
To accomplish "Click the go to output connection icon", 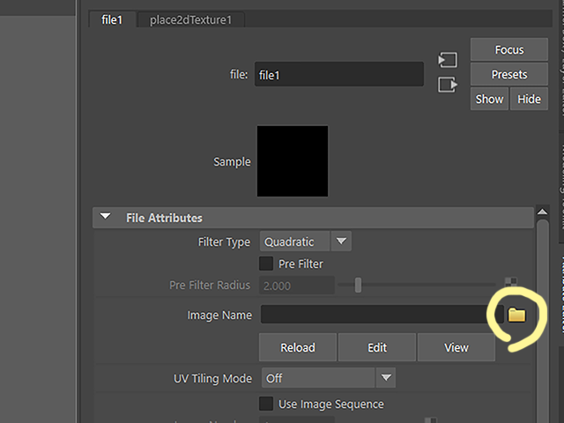I will (x=448, y=85).
